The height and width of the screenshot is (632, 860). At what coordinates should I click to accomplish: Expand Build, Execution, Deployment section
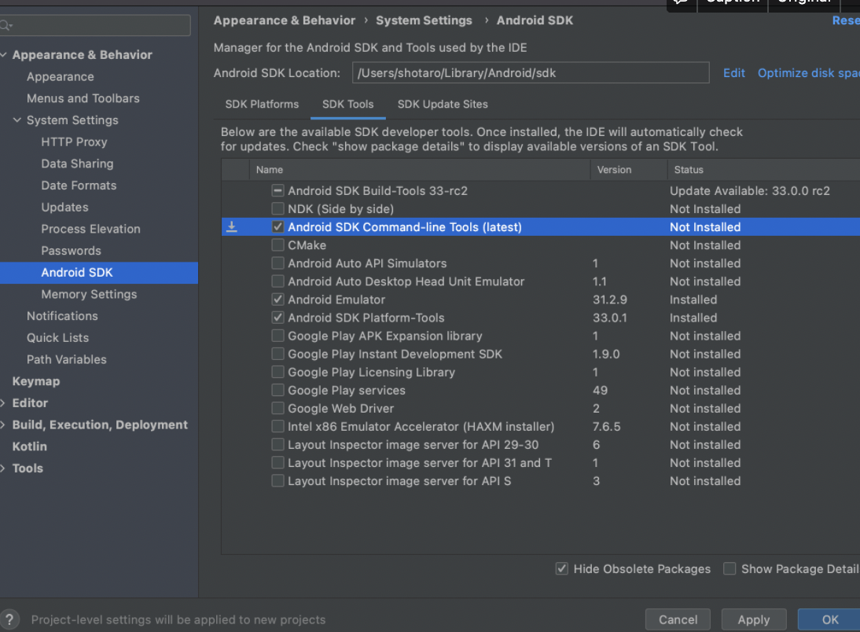pyautogui.click(x=3, y=424)
